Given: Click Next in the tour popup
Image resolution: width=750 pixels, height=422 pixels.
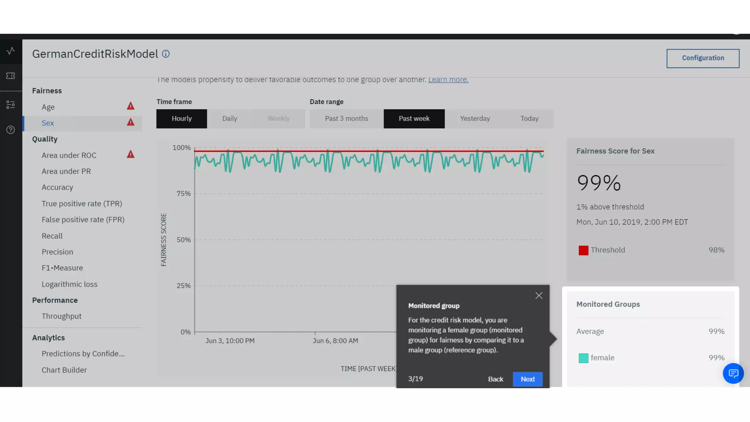Looking at the screenshot, I should [528, 379].
